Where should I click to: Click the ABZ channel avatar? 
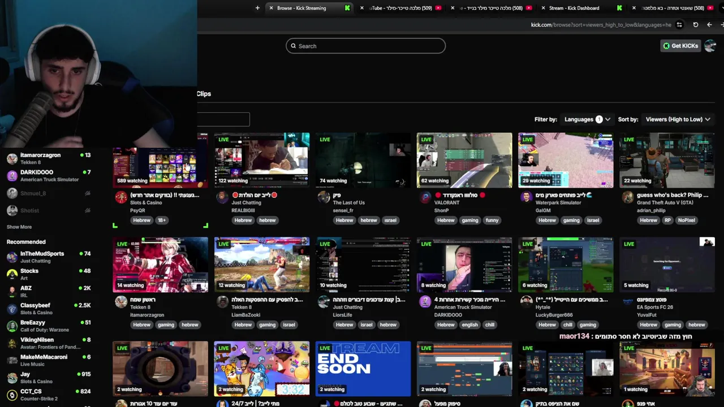(x=12, y=291)
